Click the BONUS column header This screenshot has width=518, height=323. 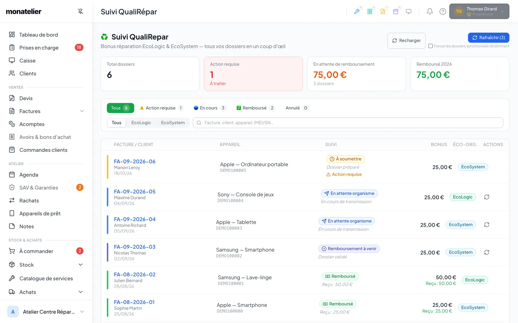[439, 145]
